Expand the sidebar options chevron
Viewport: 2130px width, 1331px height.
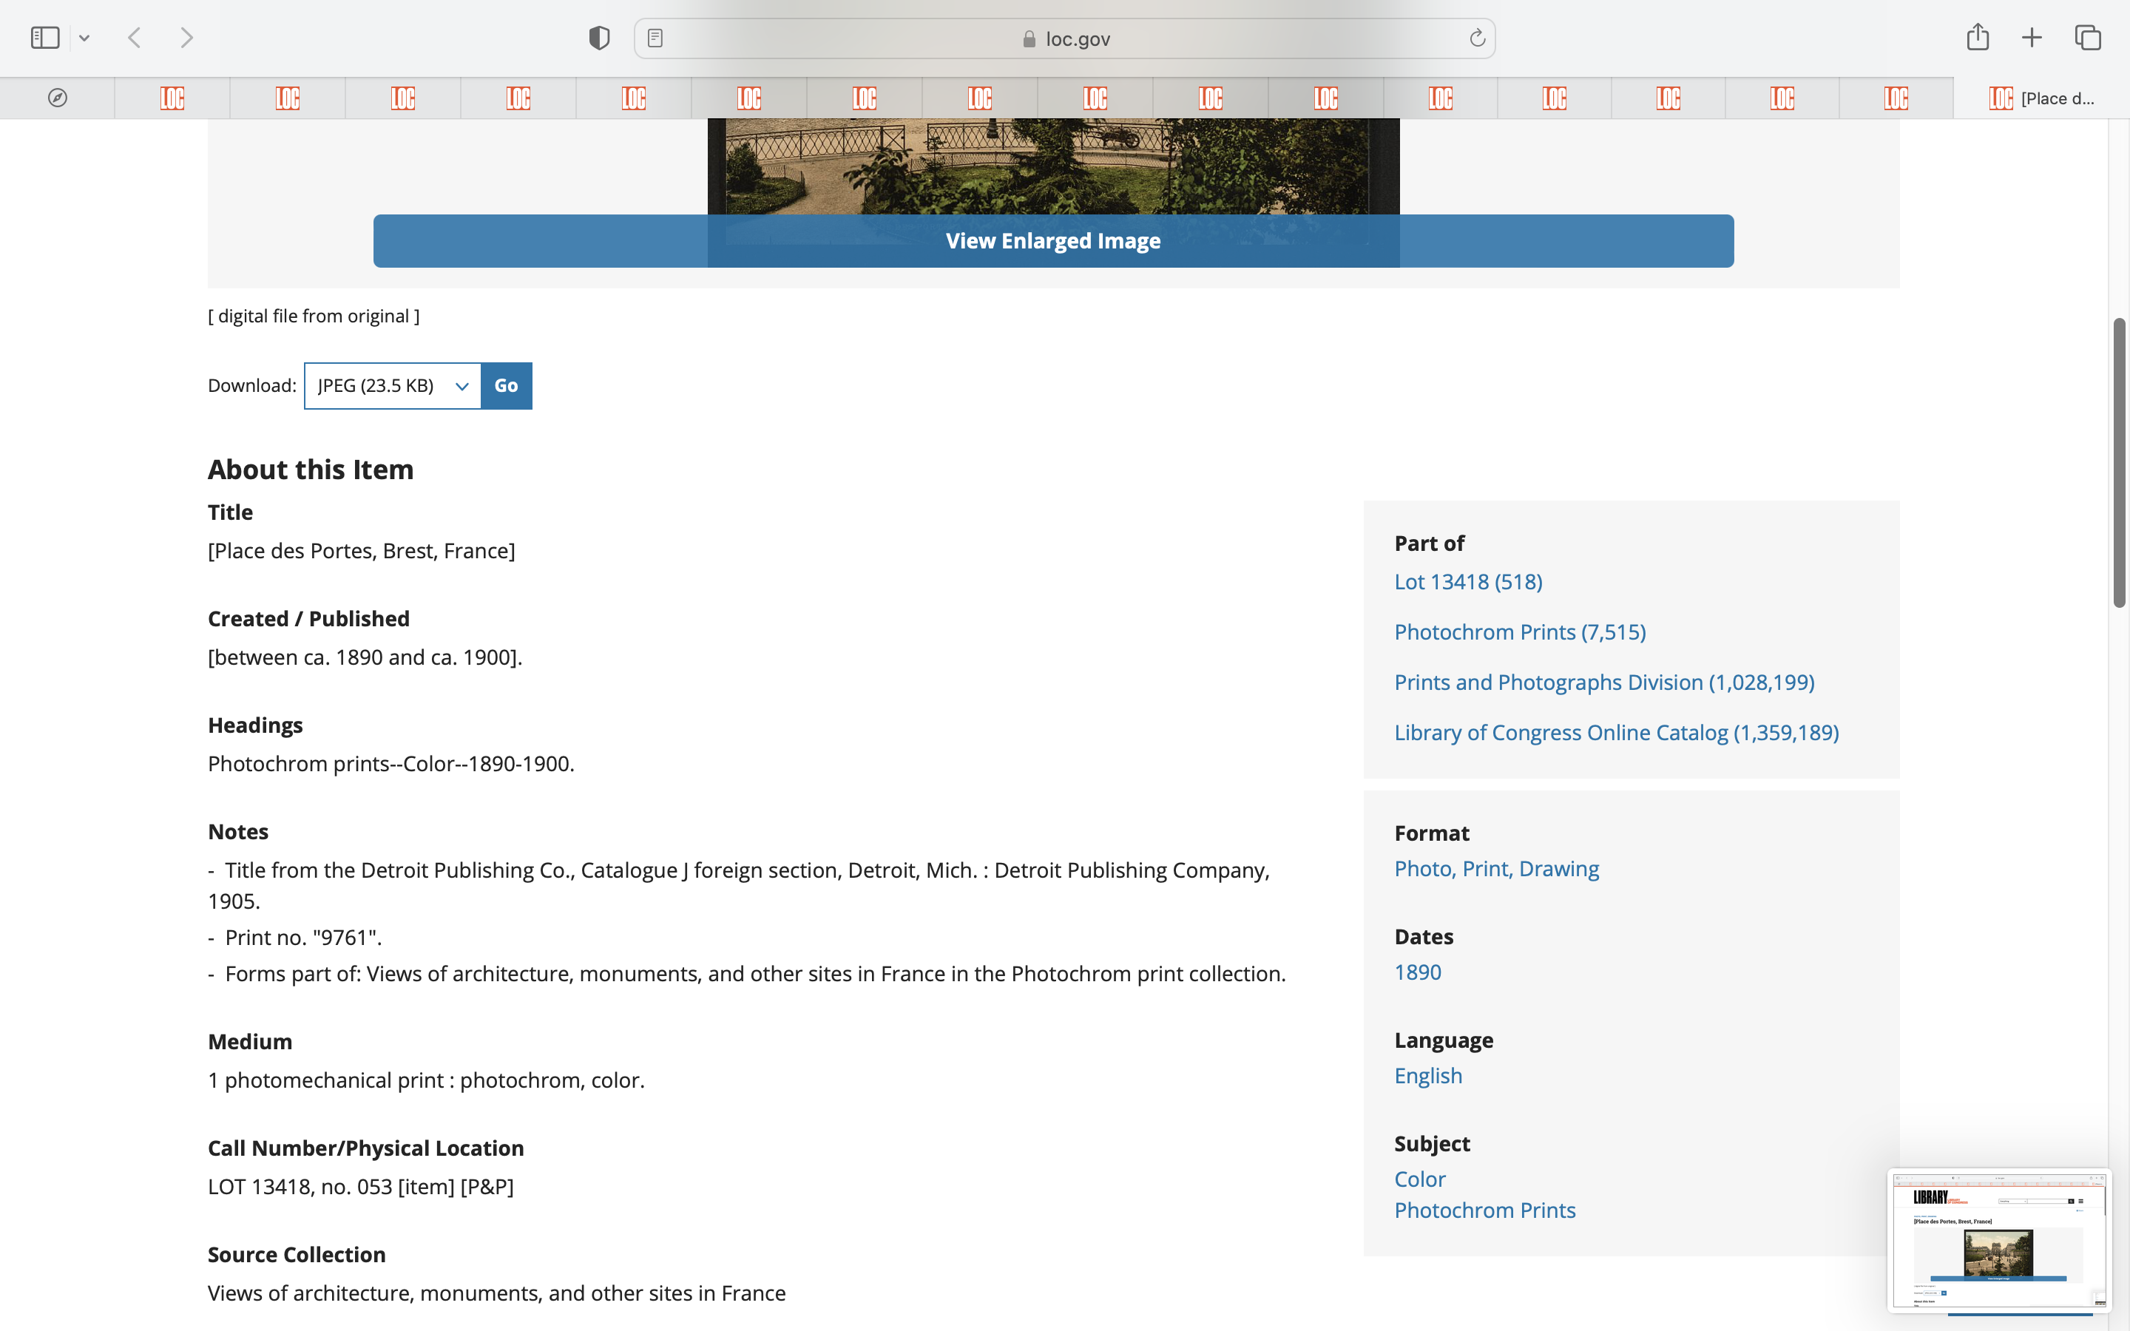click(x=84, y=38)
